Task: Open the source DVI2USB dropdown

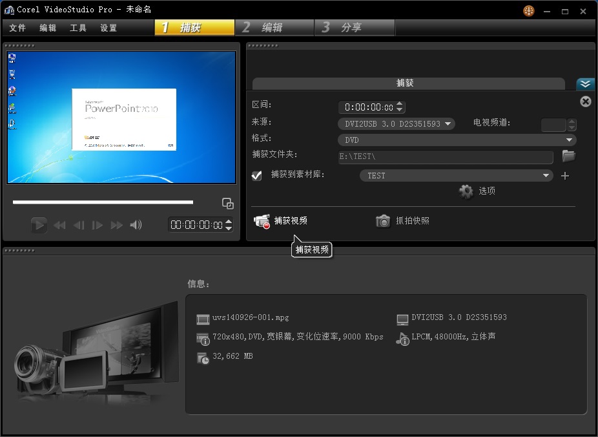Action: pos(397,124)
